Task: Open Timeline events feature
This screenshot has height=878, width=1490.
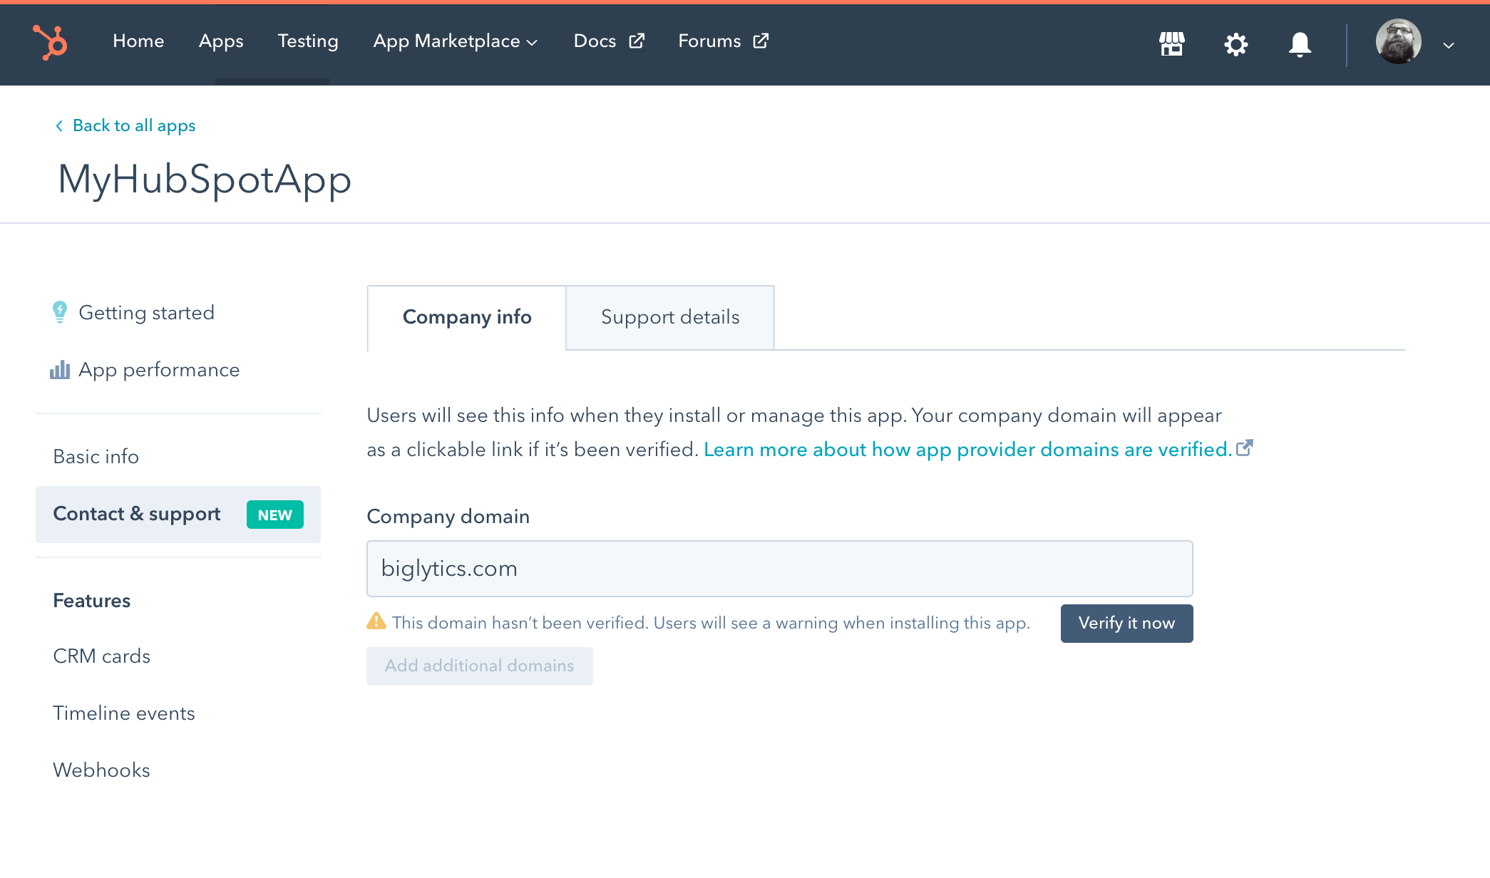Action: click(124, 713)
